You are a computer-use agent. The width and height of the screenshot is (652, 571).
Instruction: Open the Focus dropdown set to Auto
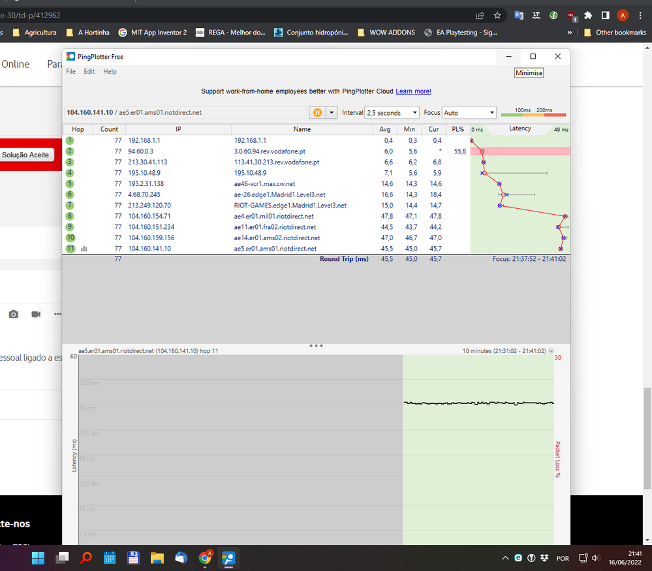click(469, 113)
